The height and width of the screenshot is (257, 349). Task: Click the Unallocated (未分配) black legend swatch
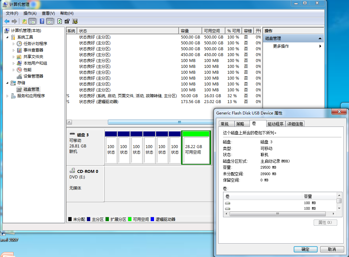70,219
